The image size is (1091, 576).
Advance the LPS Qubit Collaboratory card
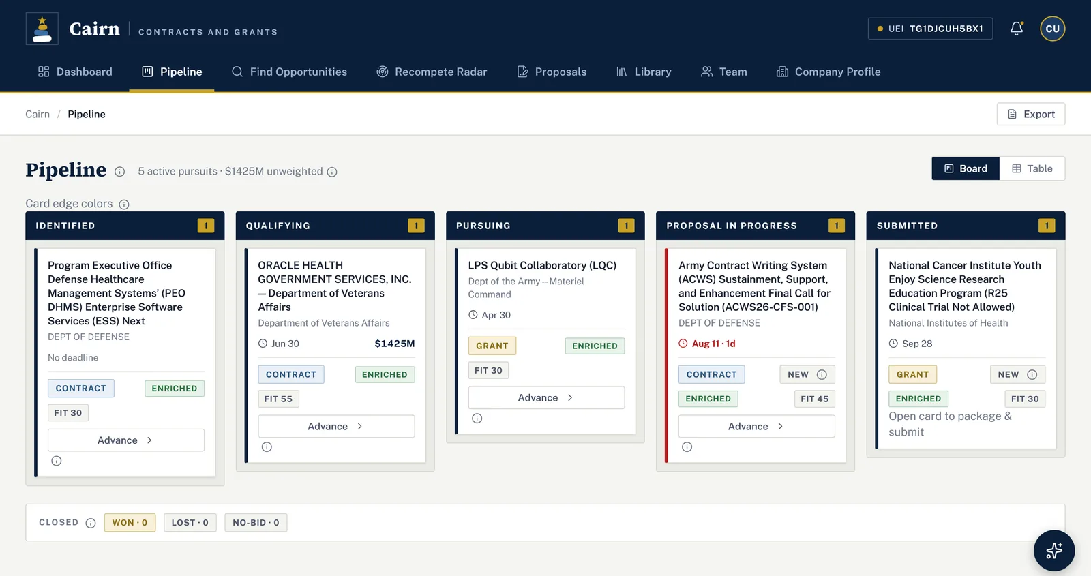546,397
